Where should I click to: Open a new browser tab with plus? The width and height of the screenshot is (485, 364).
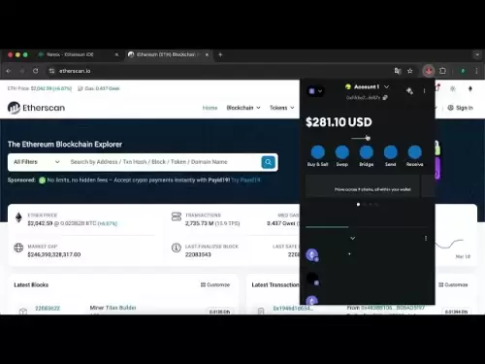(x=220, y=54)
